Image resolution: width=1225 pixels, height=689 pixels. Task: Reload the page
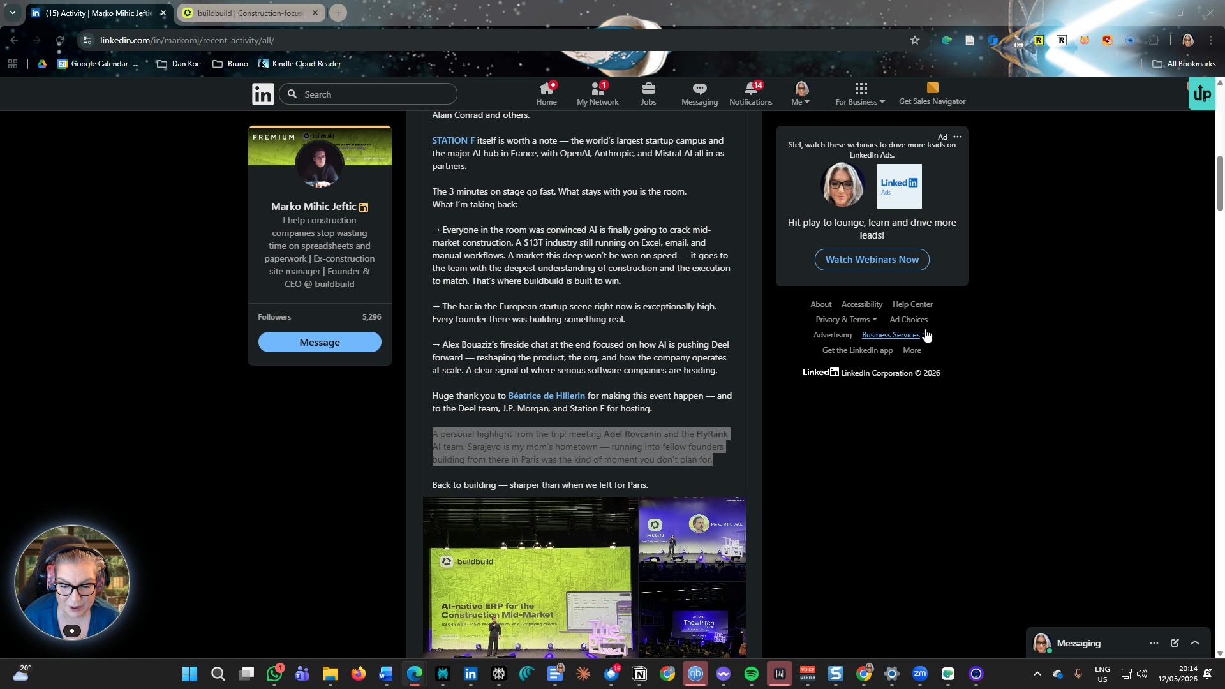[60, 40]
